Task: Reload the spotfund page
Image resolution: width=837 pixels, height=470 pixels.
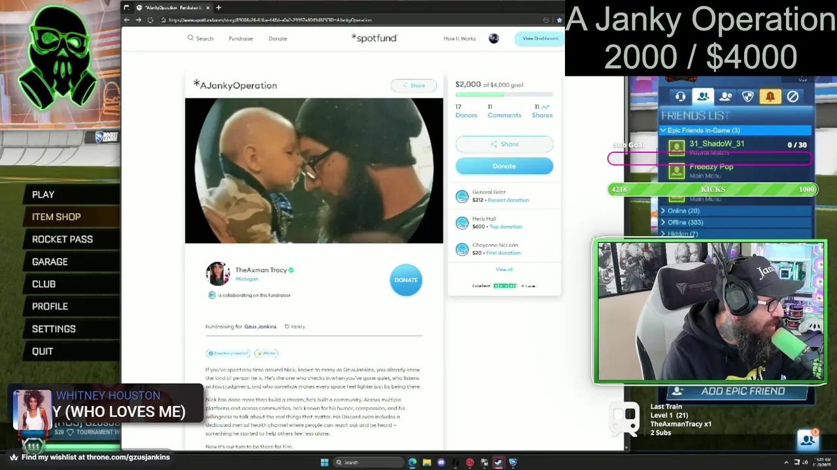Action: coord(150,20)
